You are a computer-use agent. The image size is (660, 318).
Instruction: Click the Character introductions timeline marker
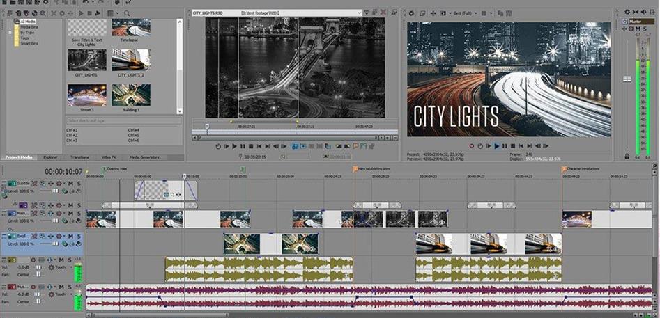point(565,169)
